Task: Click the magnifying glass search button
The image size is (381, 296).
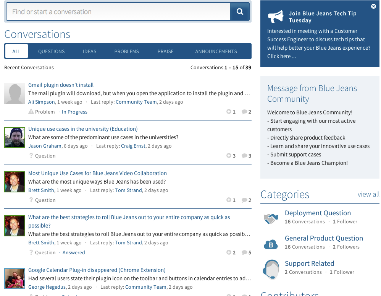Action: [240, 12]
